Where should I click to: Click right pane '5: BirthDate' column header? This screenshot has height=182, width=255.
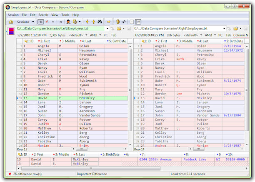[x=234, y=41]
